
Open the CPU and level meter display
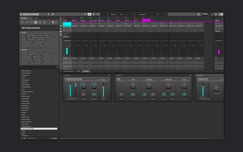[207, 14]
